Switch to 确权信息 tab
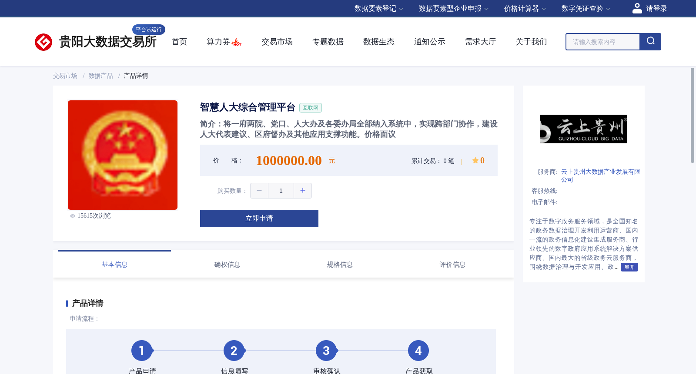 point(227,265)
